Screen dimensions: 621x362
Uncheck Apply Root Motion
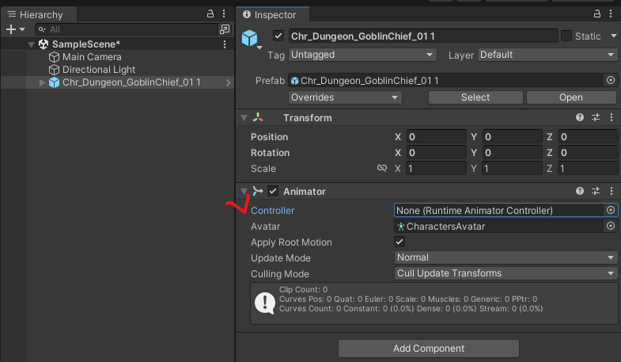pyautogui.click(x=399, y=242)
